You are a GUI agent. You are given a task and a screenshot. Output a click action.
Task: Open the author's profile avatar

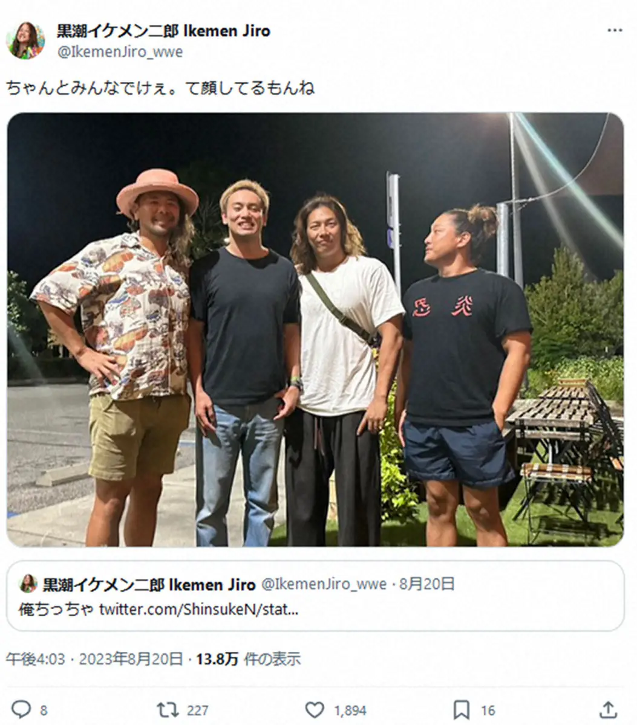(25, 40)
